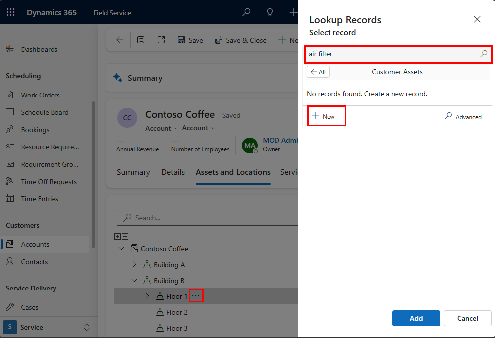Screen dimensions: 495x338
Task: Collapse all asset nodes with the minus icon
Action: pyautogui.click(x=124, y=236)
